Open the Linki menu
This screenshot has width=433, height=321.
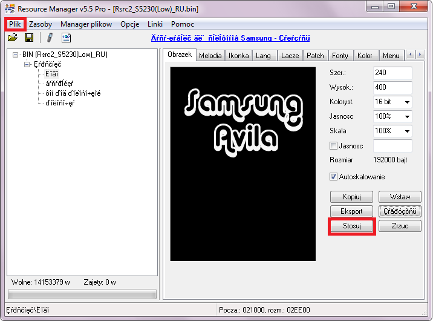155,24
